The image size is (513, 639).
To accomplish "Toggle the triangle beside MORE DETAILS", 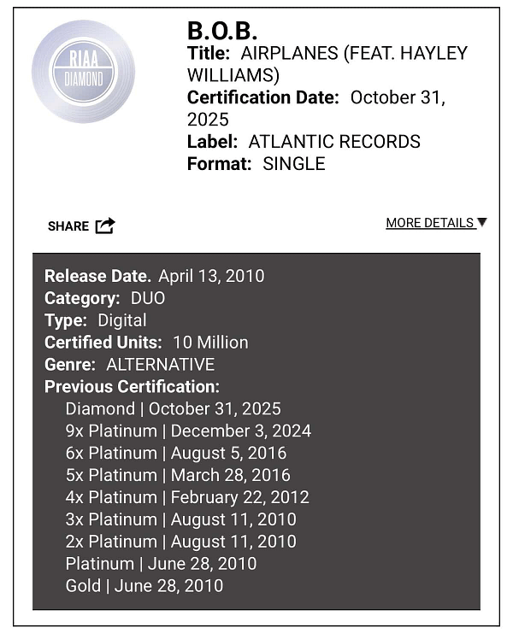I will coord(482,222).
